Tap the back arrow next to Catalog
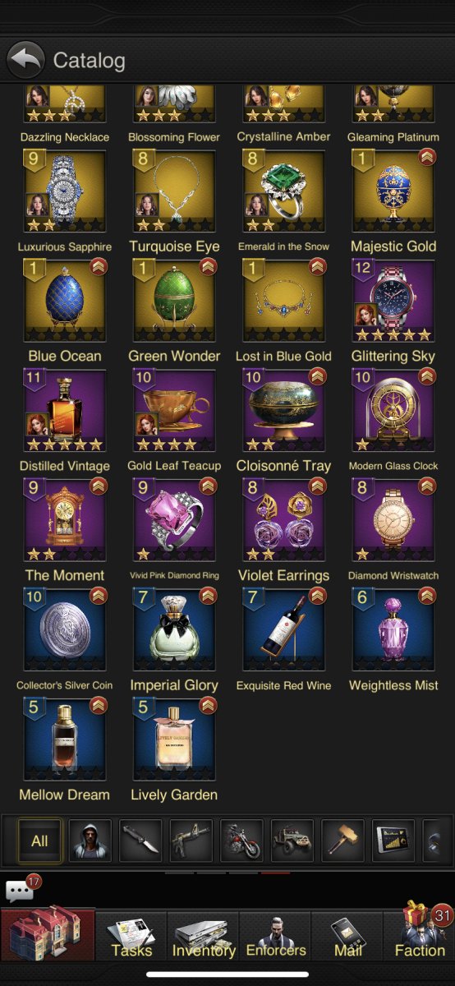Image resolution: width=455 pixels, height=986 pixels. click(x=26, y=59)
